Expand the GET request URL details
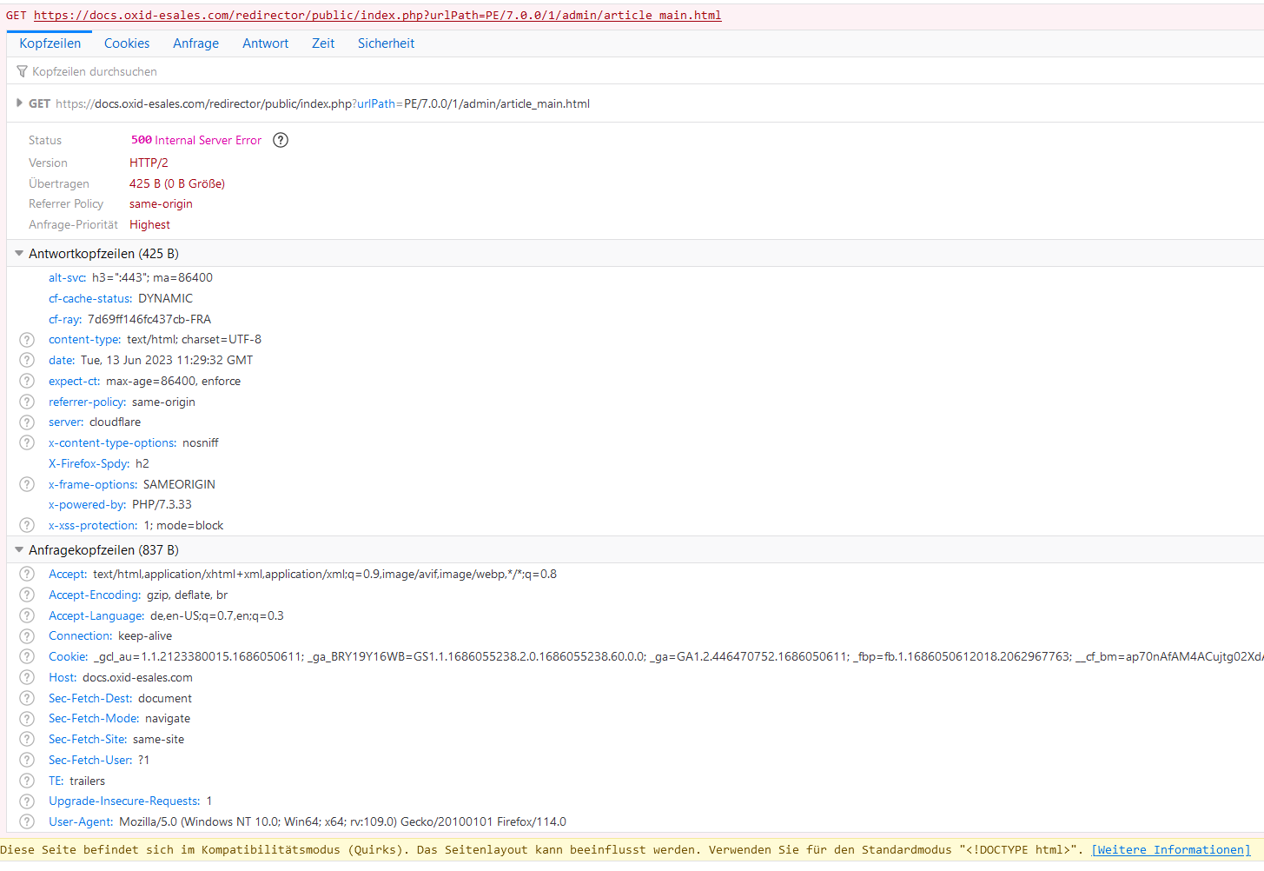 19,103
